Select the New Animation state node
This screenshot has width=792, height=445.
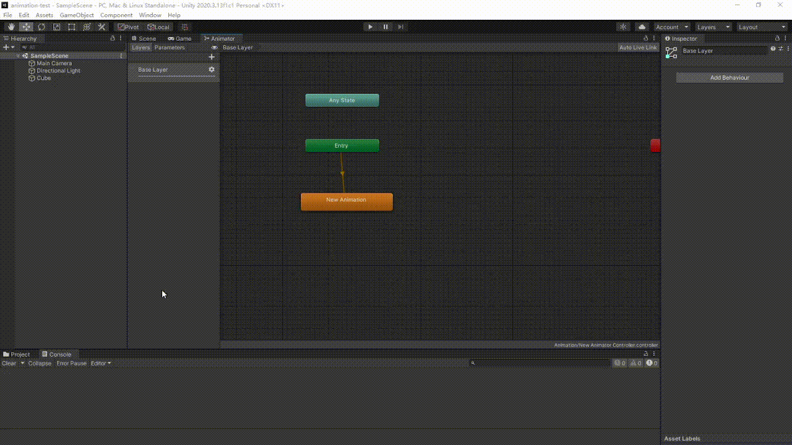point(346,201)
